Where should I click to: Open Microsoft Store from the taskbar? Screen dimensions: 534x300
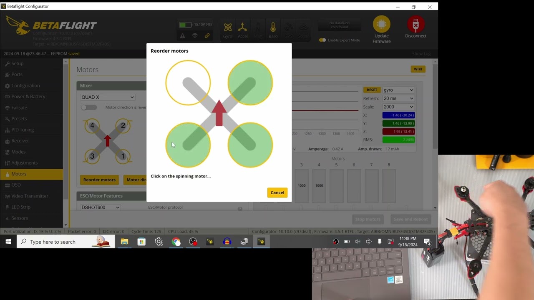coord(141,242)
